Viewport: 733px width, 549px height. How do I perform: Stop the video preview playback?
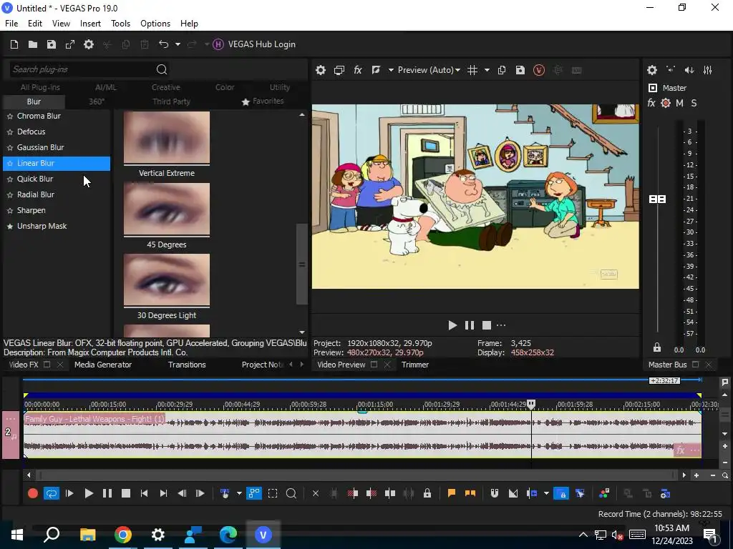(x=487, y=325)
